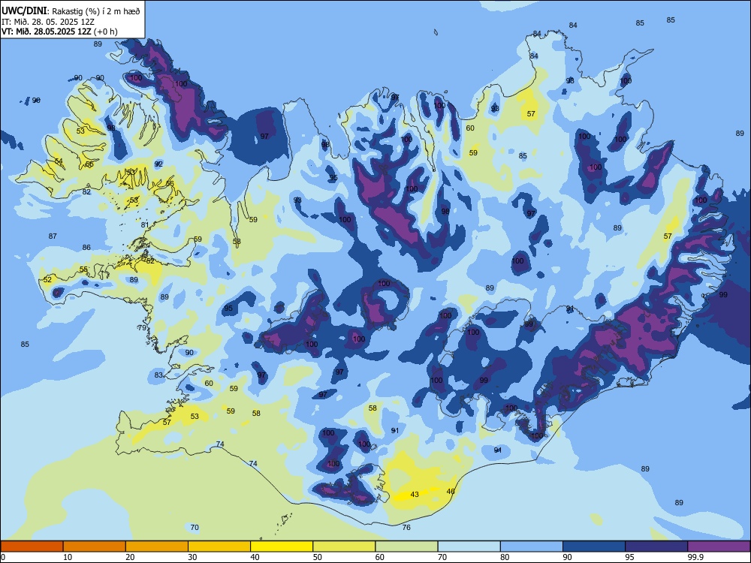This screenshot has height=563, width=751.
Task: Click the purple legend swatch above 99.9
Action: 719,546
